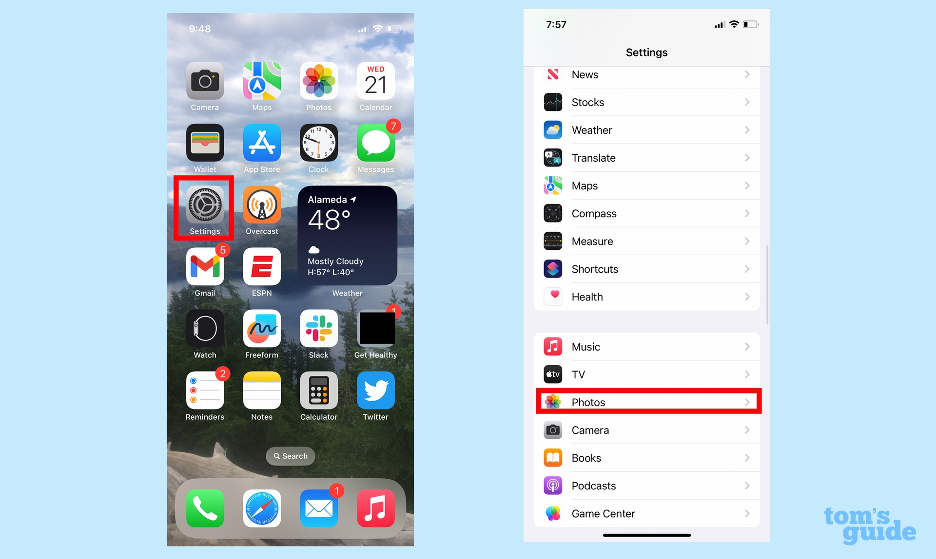Expand the Maps settings row
The image size is (936, 559).
(x=647, y=186)
